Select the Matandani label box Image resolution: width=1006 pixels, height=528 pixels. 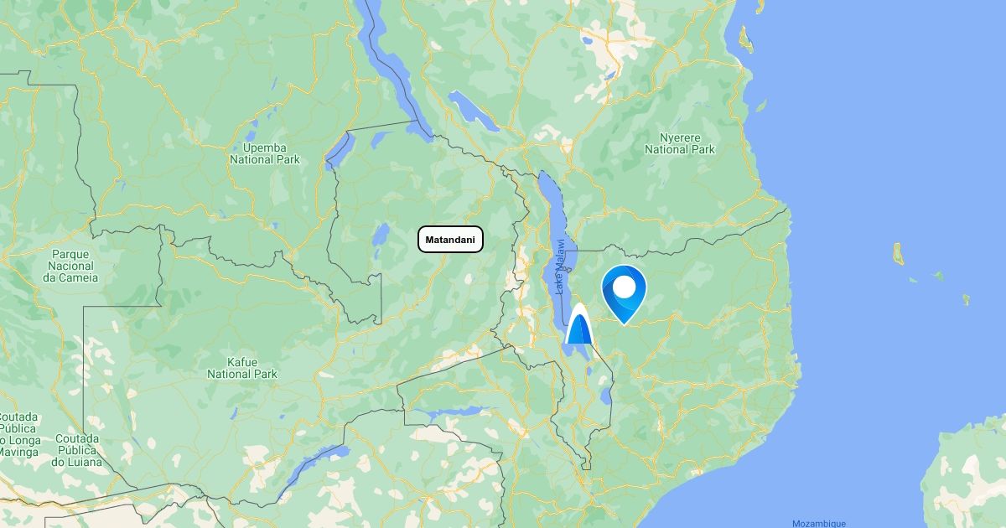pyautogui.click(x=451, y=240)
